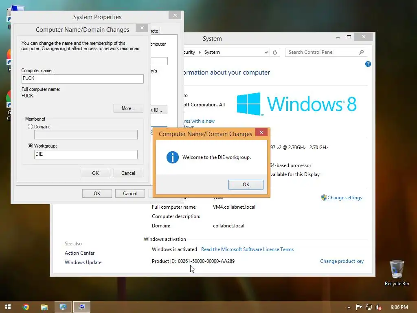Maximize the System window

pos(349,37)
